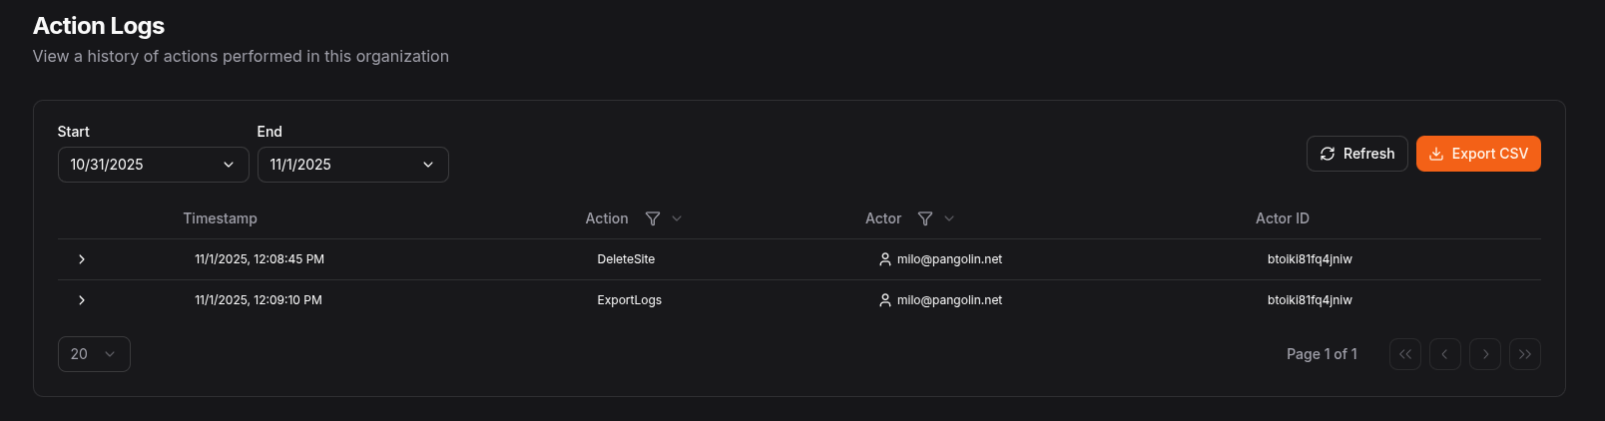
Task: Click the 12:09:10 PM timestamp cell
Action: 258,300
